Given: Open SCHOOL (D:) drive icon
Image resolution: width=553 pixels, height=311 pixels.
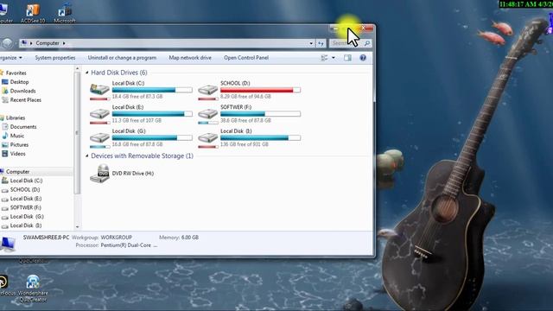Looking at the screenshot, I should [x=207, y=91].
